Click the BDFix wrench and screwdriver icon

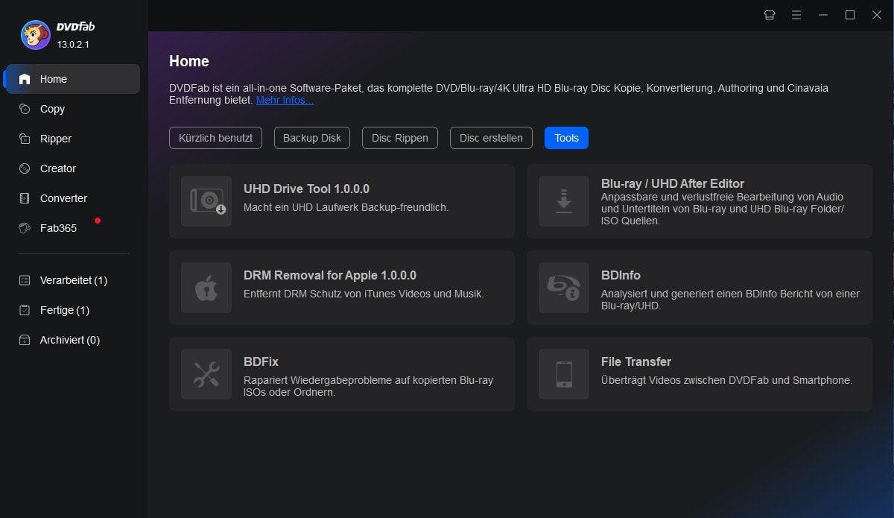point(206,374)
